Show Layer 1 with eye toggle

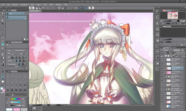coord(162,106)
